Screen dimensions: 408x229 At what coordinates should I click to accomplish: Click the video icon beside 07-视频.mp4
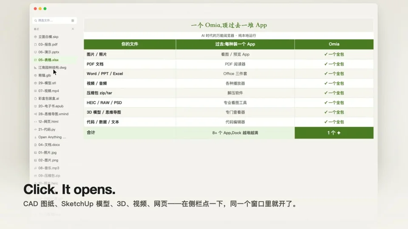point(35,91)
